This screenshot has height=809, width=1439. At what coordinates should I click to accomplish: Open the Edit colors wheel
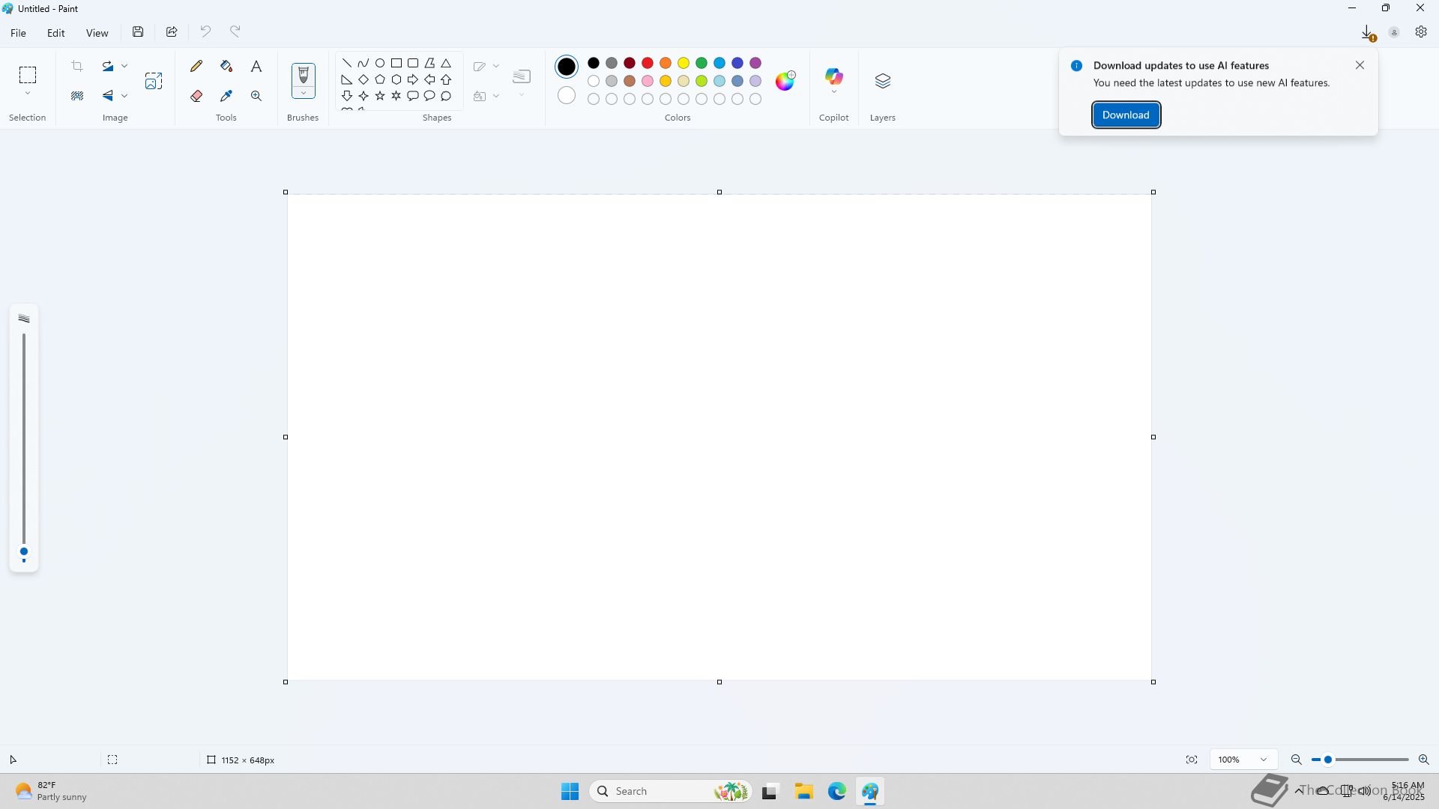tap(785, 81)
